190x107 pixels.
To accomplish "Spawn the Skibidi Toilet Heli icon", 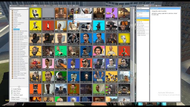I will 73,77.
